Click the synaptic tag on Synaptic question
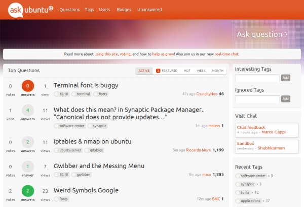 [x=97, y=126]
